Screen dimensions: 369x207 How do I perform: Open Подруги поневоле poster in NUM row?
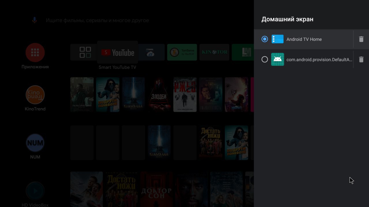(236, 143)
